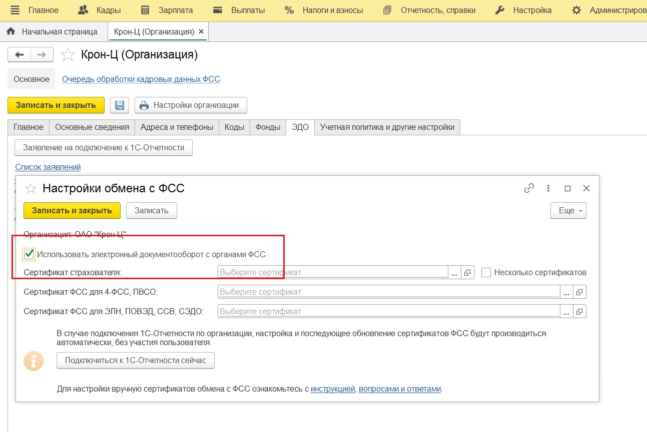This screenshot has width=647, height=432.
Task: Select the Основное section button
Action: click(x=32, y=79)
